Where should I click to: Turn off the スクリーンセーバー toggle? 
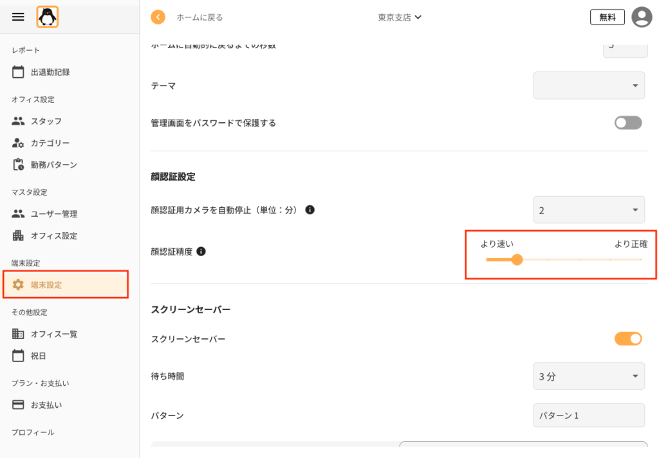(x=628, y=338)
